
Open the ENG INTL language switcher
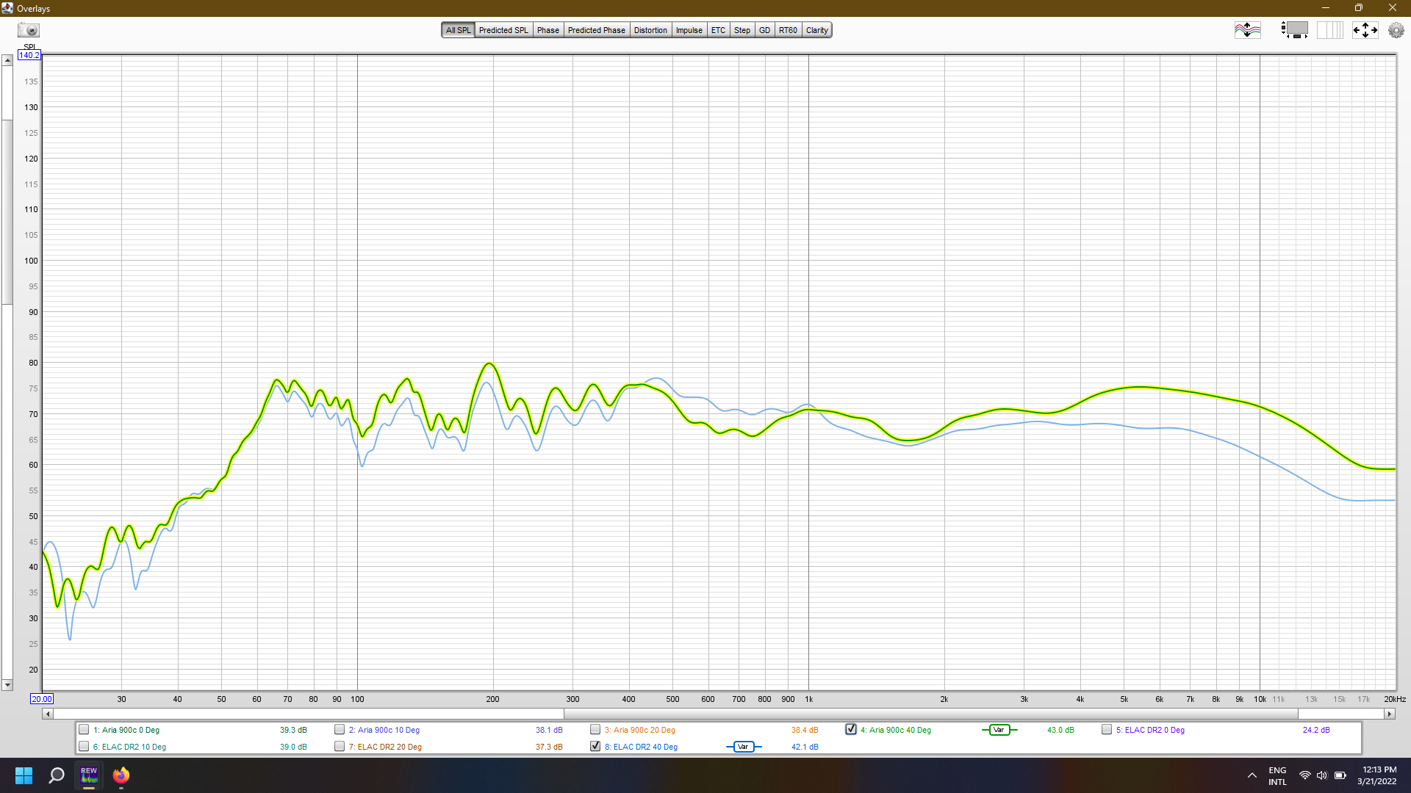pos(1277,776)
